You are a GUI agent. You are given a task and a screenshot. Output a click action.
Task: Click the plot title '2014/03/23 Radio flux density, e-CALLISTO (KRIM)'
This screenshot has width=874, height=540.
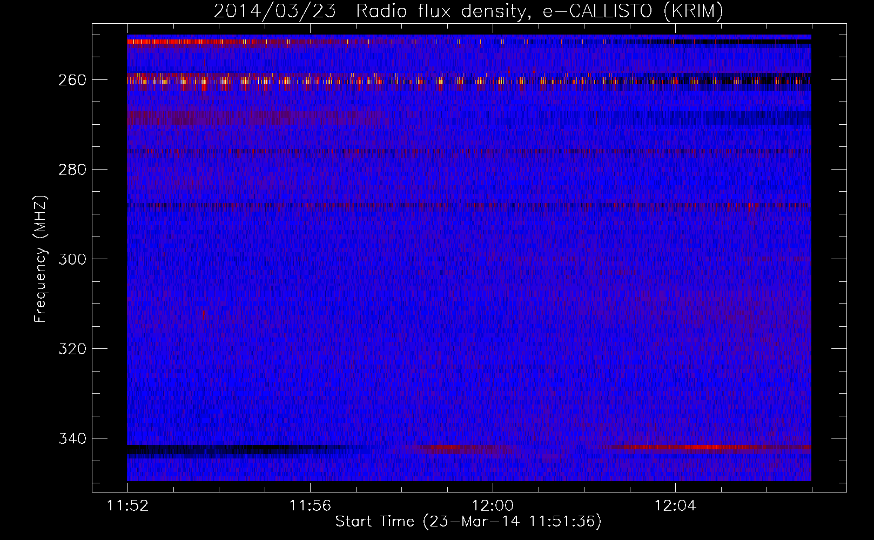(468, 11)
